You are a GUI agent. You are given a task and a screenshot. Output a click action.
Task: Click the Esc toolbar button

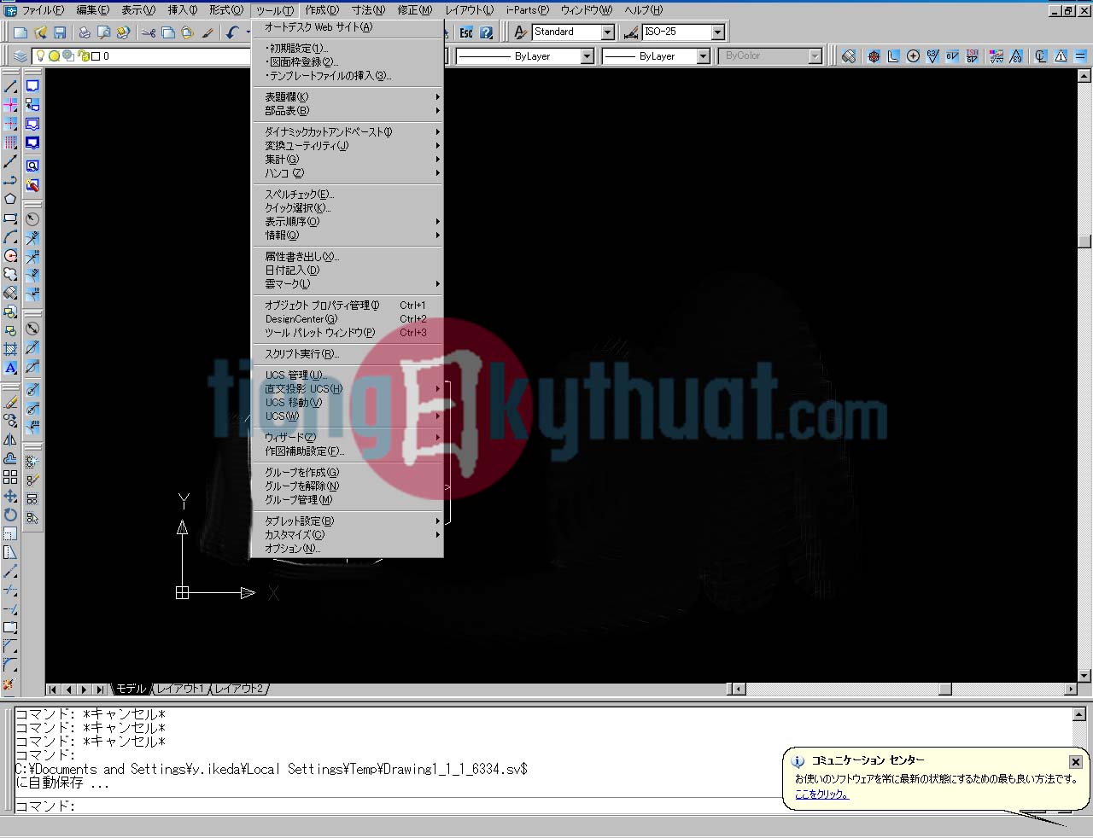[466, 32]
